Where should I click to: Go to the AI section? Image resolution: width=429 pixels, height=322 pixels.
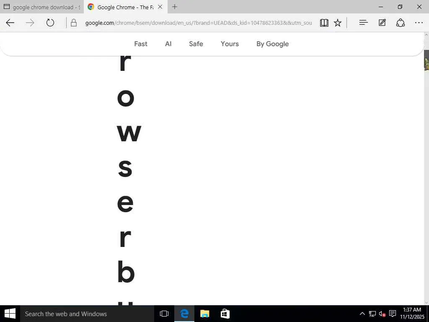tap(168, 44)
